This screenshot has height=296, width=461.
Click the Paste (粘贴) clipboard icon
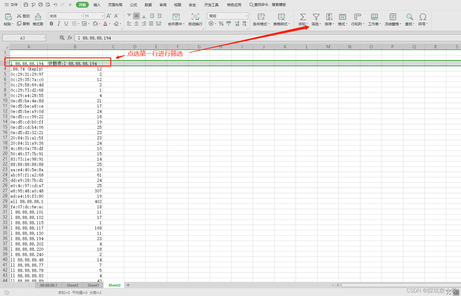click(8, 17)
